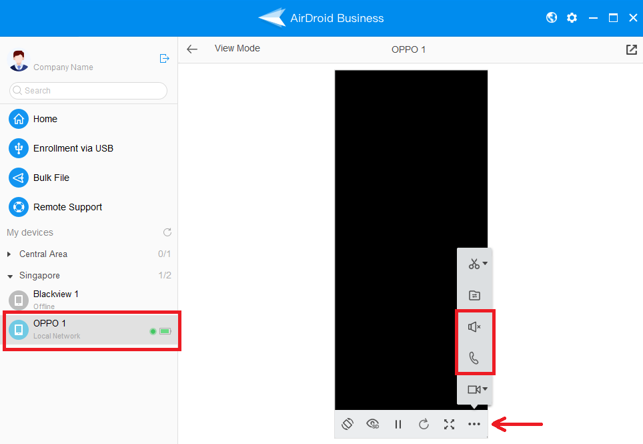643x444 pixels.
Task: Click the black device screen preview
Action: [411, 240]
